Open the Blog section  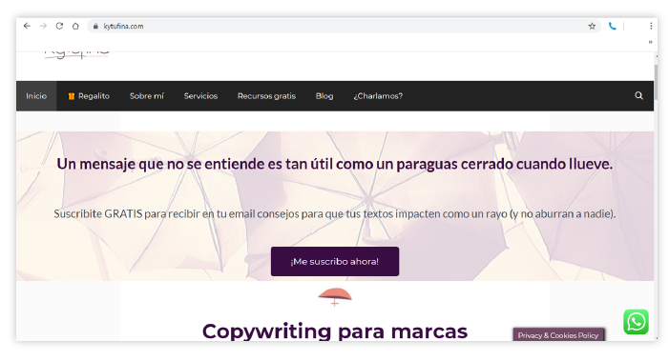point(324,96)
